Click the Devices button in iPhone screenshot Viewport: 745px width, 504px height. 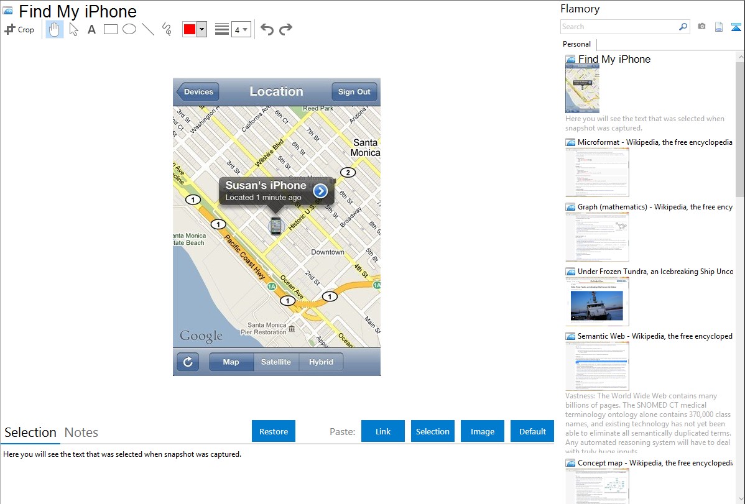(x=198, y=92)
